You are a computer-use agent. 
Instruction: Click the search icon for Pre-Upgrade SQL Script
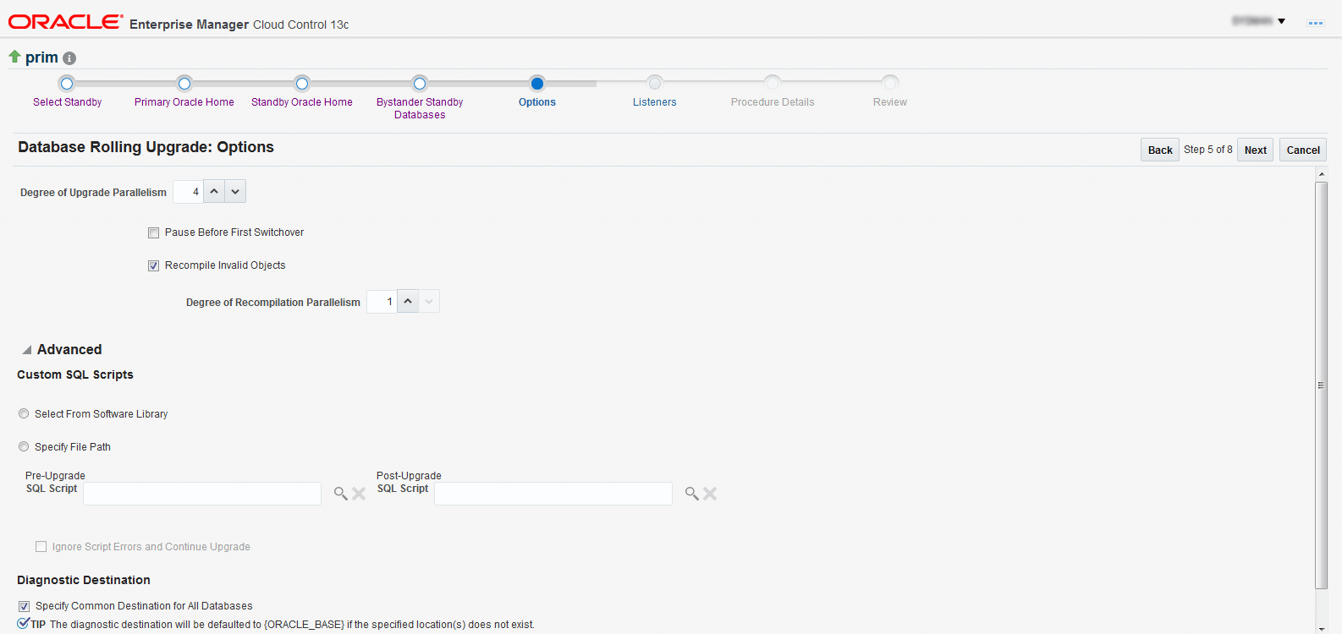(340, 494)
